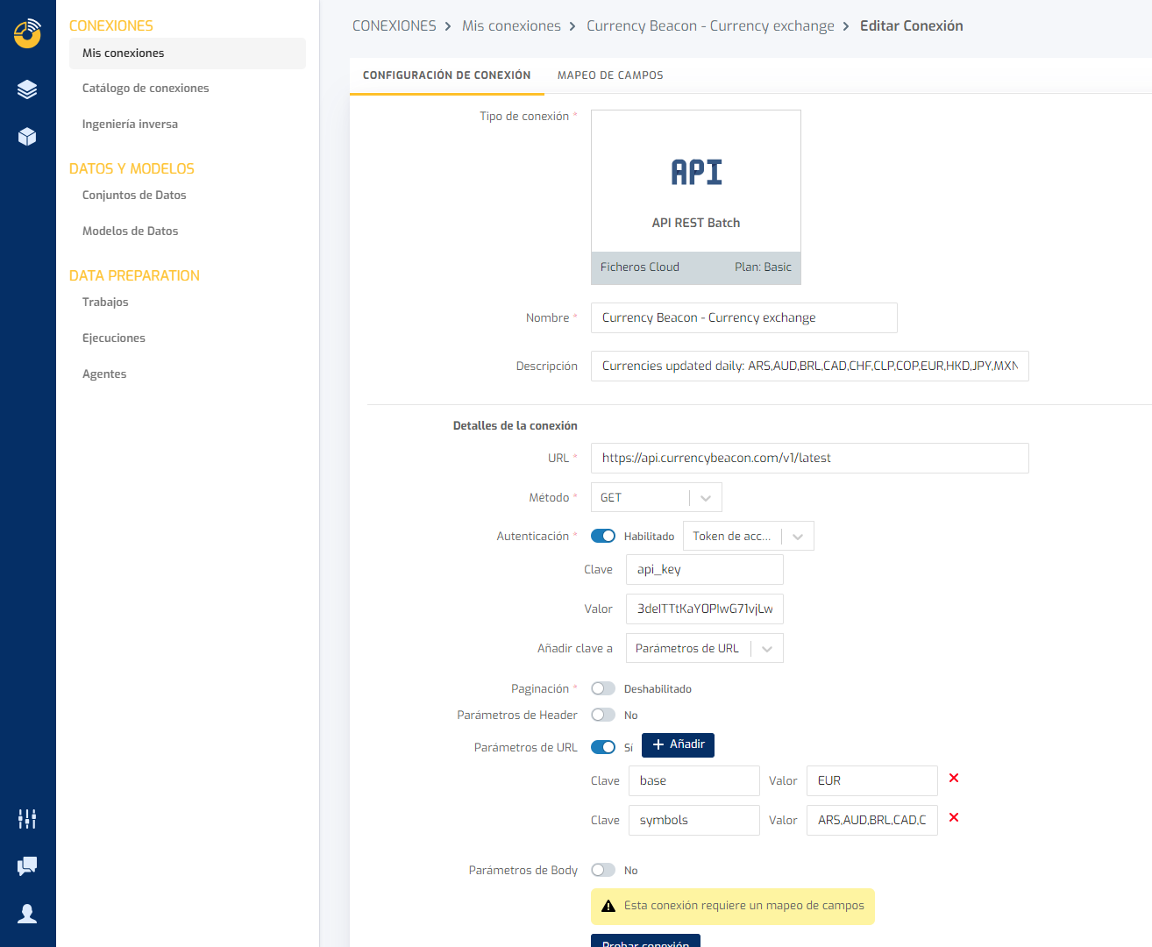The height and width of the screenshot is (947, 1152).
Task: Toggle the Paginación switch
Action: tap(603, 688)
